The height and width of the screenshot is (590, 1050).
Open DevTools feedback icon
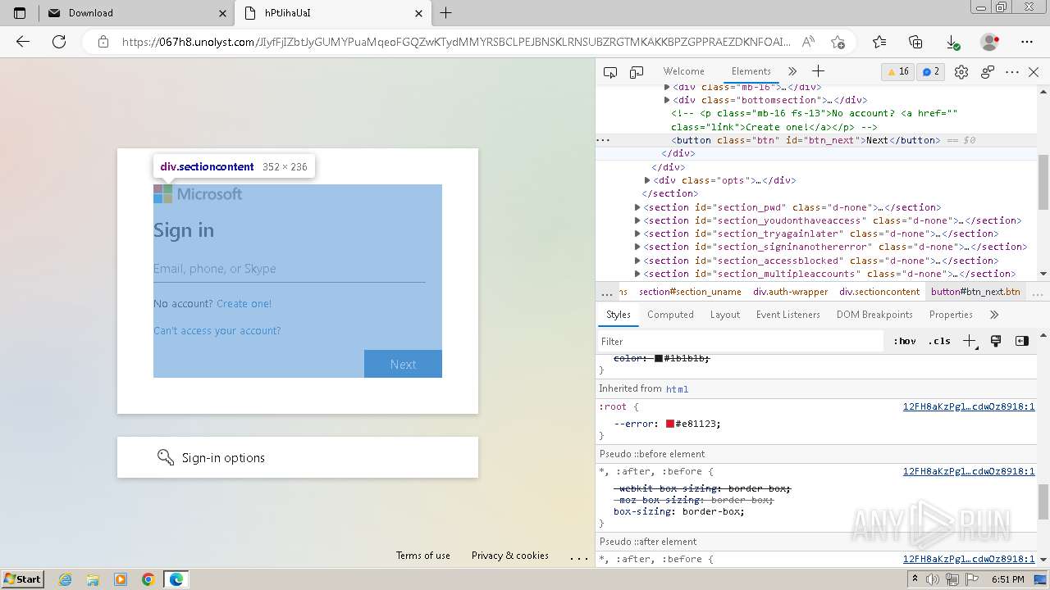tap(987, 72)
